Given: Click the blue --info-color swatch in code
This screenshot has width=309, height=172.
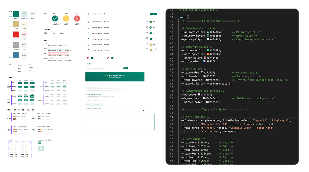Looking at the screenshot, I should 204,61.
